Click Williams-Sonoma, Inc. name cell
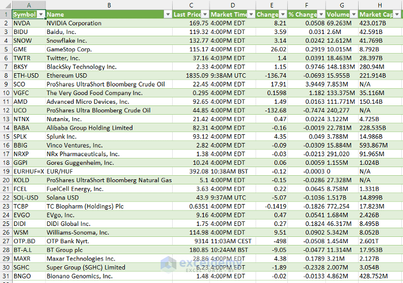The height and width of the screenshot is (283, 403). [x=109, y=233]
